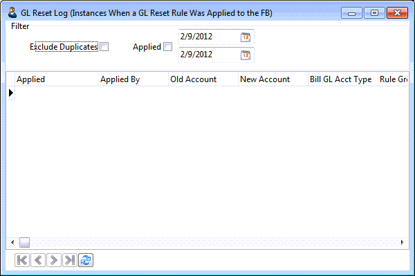
Task: Click the horizontal scrollbar right arrow
Action: (x=403, y=242)
